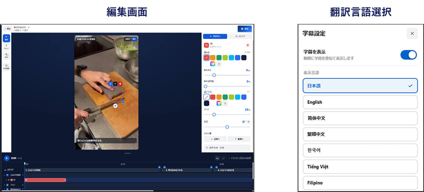
Task: Click the red circle shape icon in properties header
Action: point(206,45)
